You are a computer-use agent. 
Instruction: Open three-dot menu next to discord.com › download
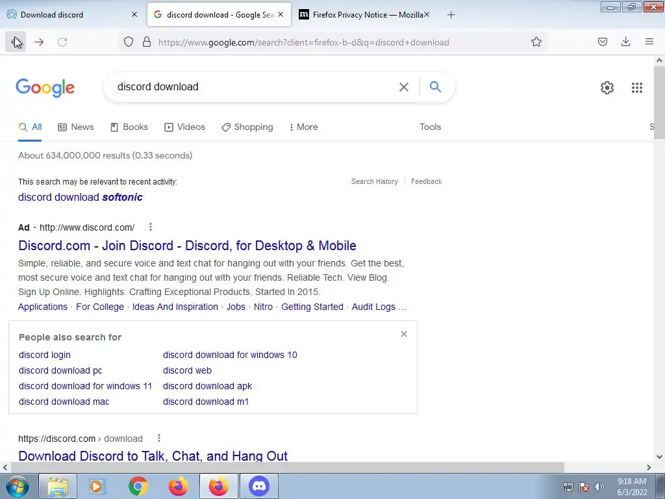pos(159,438)
